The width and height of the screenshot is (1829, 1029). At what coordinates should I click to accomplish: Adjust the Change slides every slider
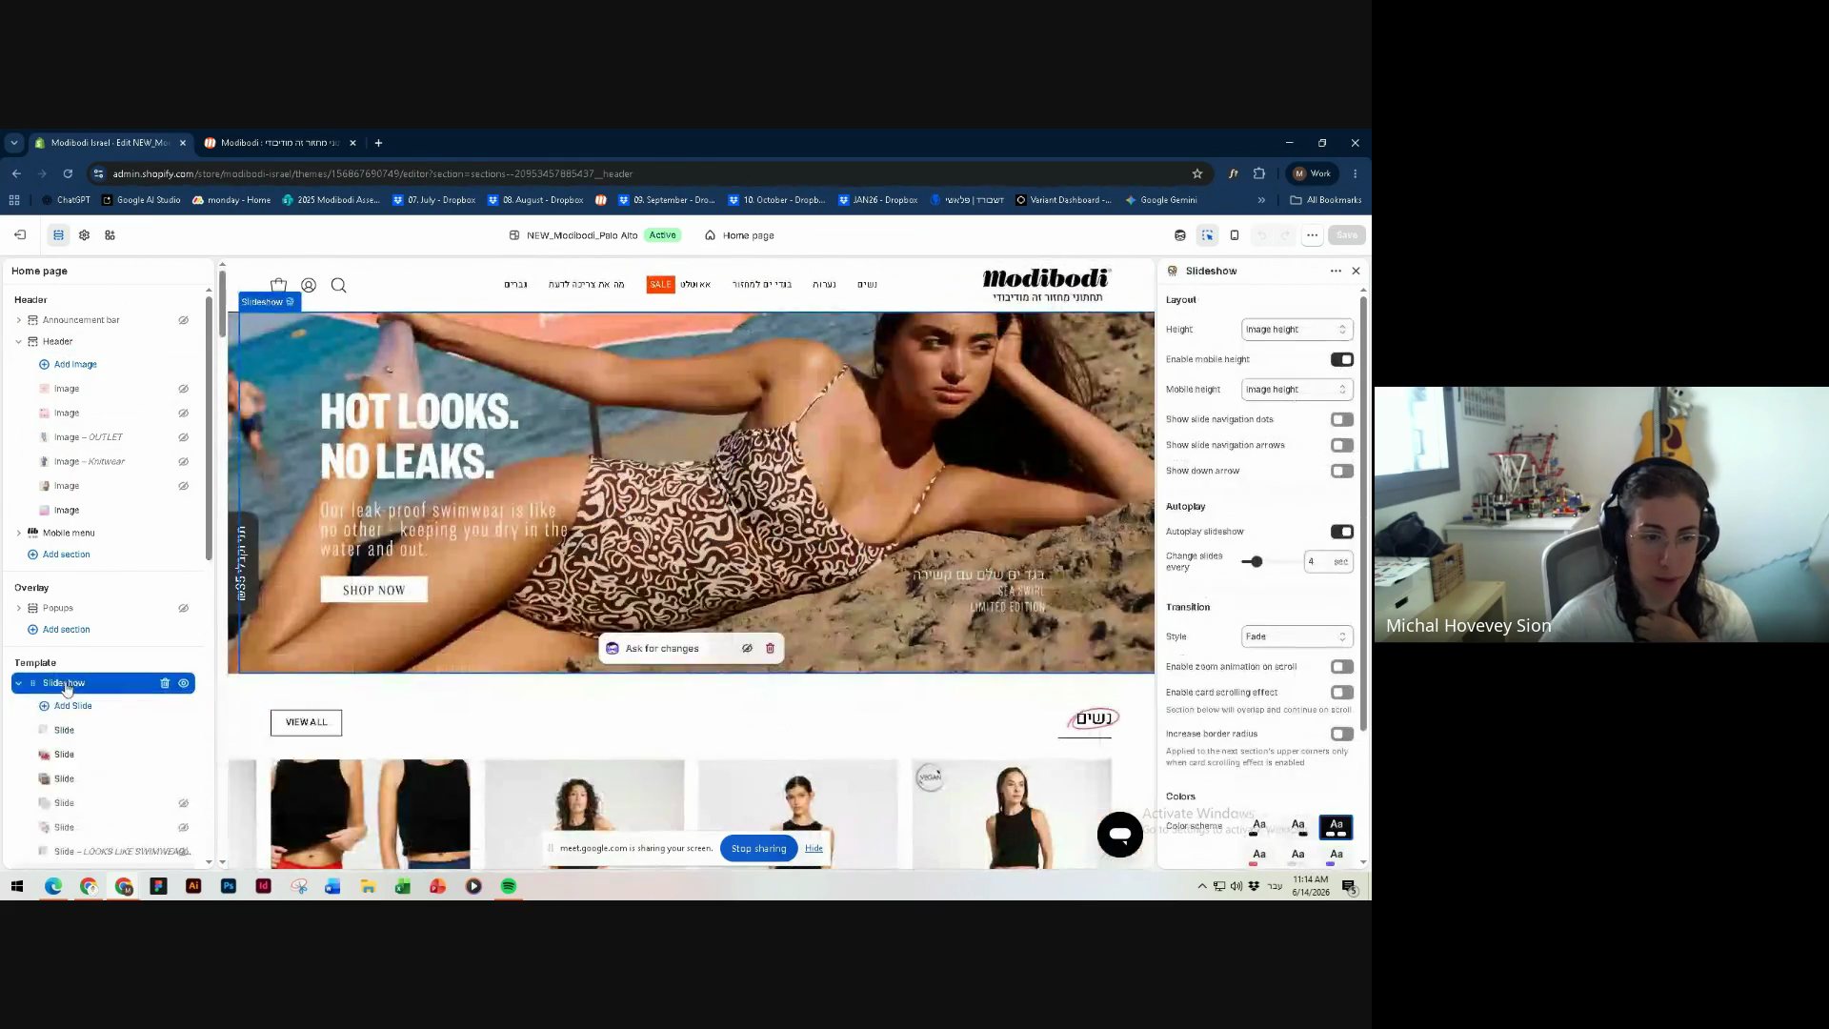tap(1256, 562)
